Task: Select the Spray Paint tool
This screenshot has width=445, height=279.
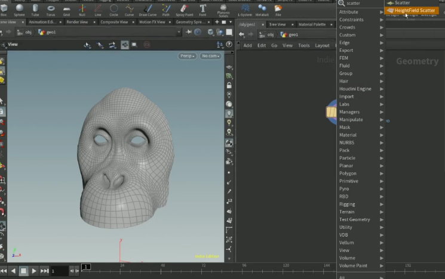Action: (185, 9)
